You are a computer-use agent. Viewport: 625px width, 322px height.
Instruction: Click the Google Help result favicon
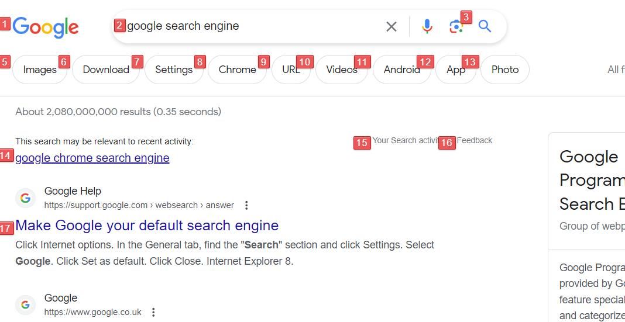pyautogui.click(x=25, y=198)
